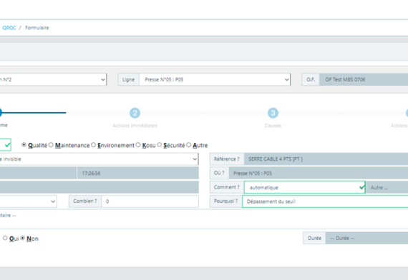408x280 pixels.
Task: Click the Durée field
Action: point(367,238)
